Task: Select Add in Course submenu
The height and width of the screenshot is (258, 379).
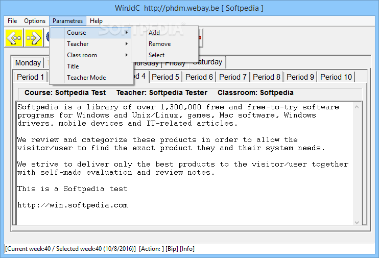Action: coord(165,32)
